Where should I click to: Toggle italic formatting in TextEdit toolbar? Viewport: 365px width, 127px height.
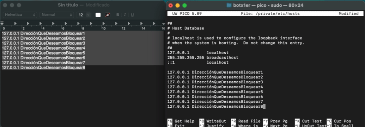(x=125, y=15)
